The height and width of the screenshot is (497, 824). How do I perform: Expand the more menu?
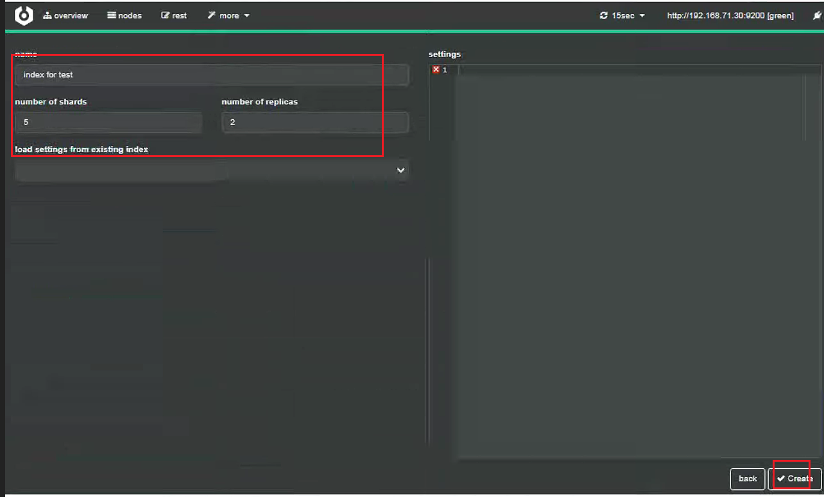click(228, 15)
